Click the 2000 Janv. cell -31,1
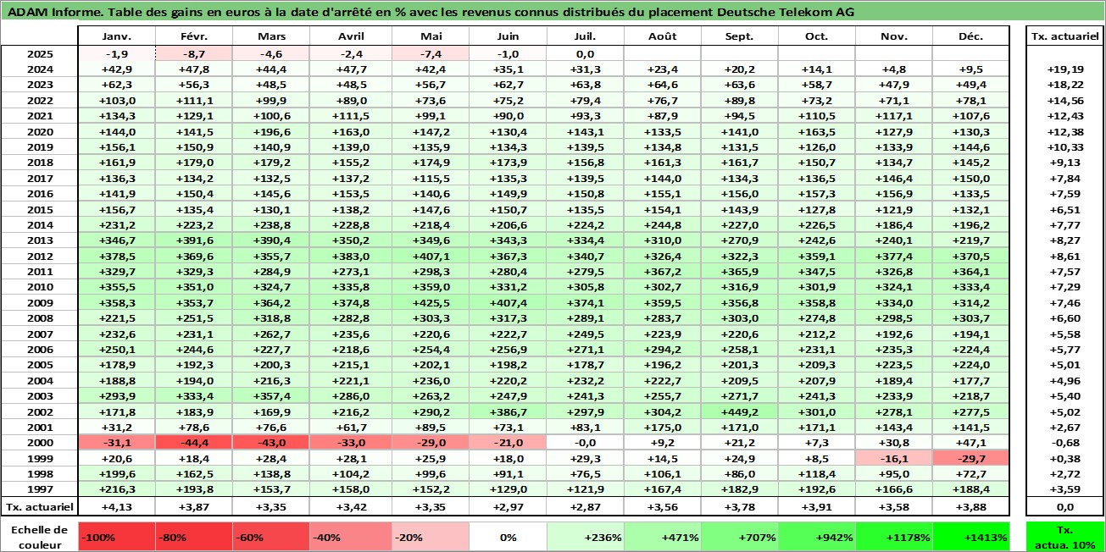 point(116,443)
